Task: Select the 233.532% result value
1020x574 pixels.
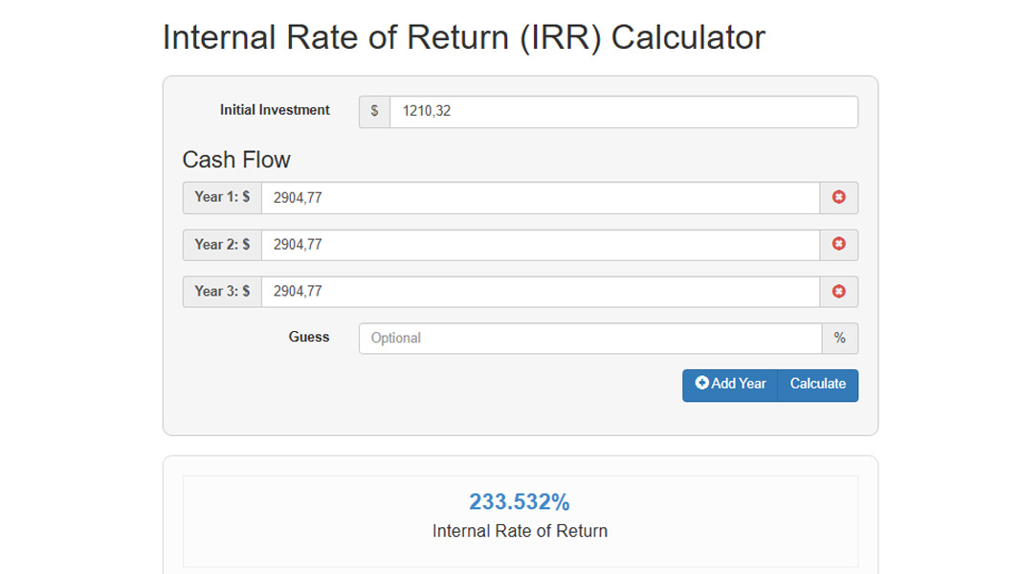Action: (x=519, y=502)
